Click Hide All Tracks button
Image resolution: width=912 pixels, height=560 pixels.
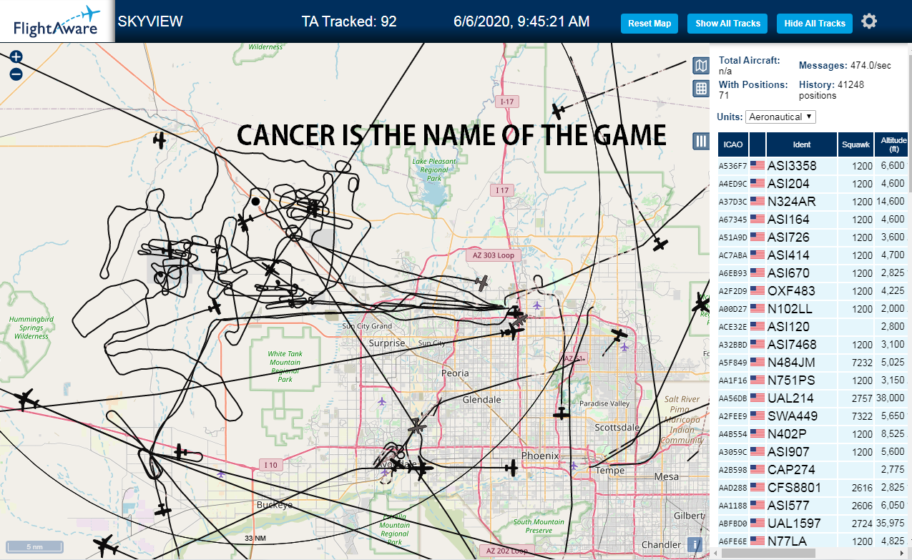point(815,24)
